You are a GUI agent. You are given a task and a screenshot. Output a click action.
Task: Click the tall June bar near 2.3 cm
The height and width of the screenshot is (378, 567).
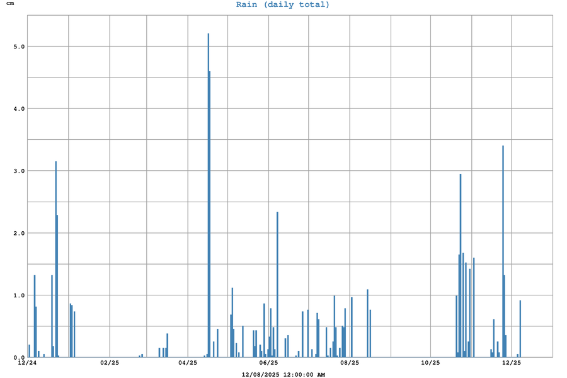coord(277,283)
